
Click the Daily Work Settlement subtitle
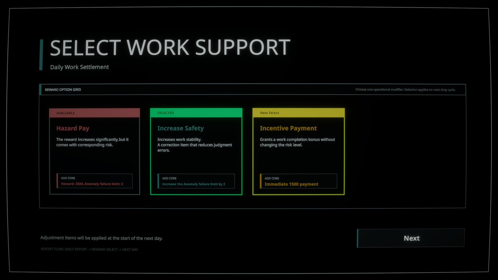(x=79, y=67)
